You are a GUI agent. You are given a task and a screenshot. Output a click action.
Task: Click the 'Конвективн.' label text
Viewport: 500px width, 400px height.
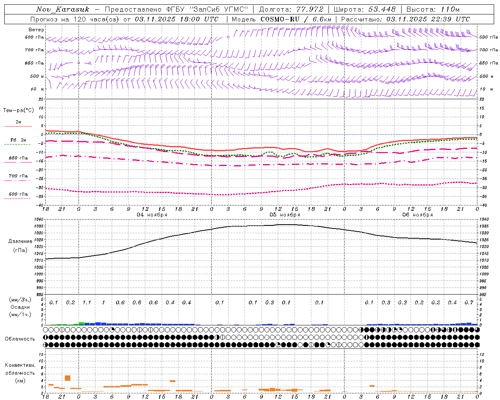click(x=20, y=365)
